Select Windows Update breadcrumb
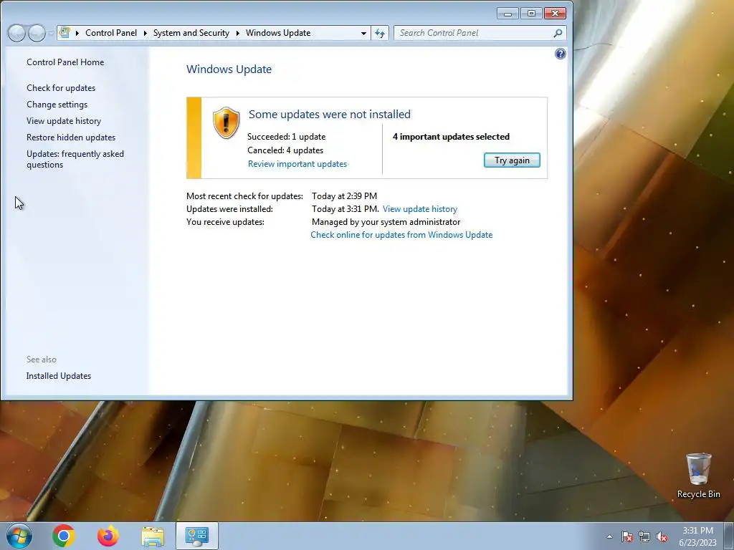This screenshot has width=734, height=550. click(278, 33)
